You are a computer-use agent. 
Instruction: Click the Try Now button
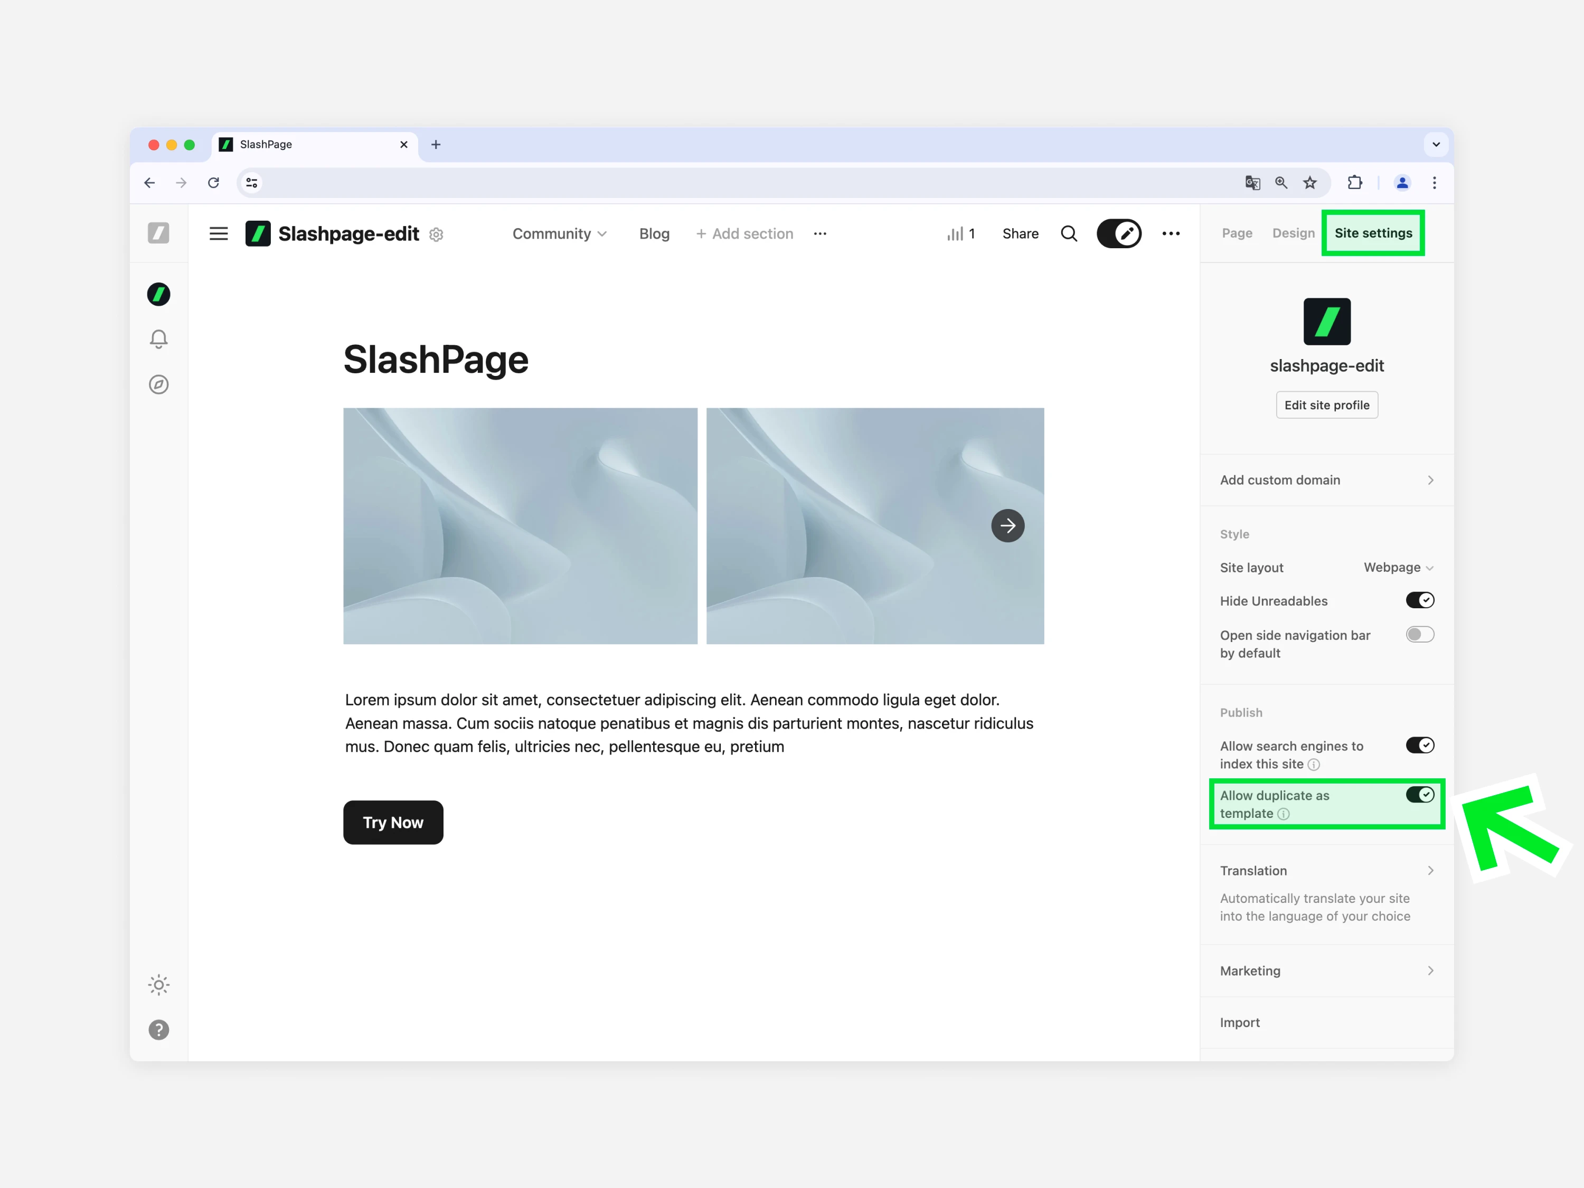click(393, 822)
